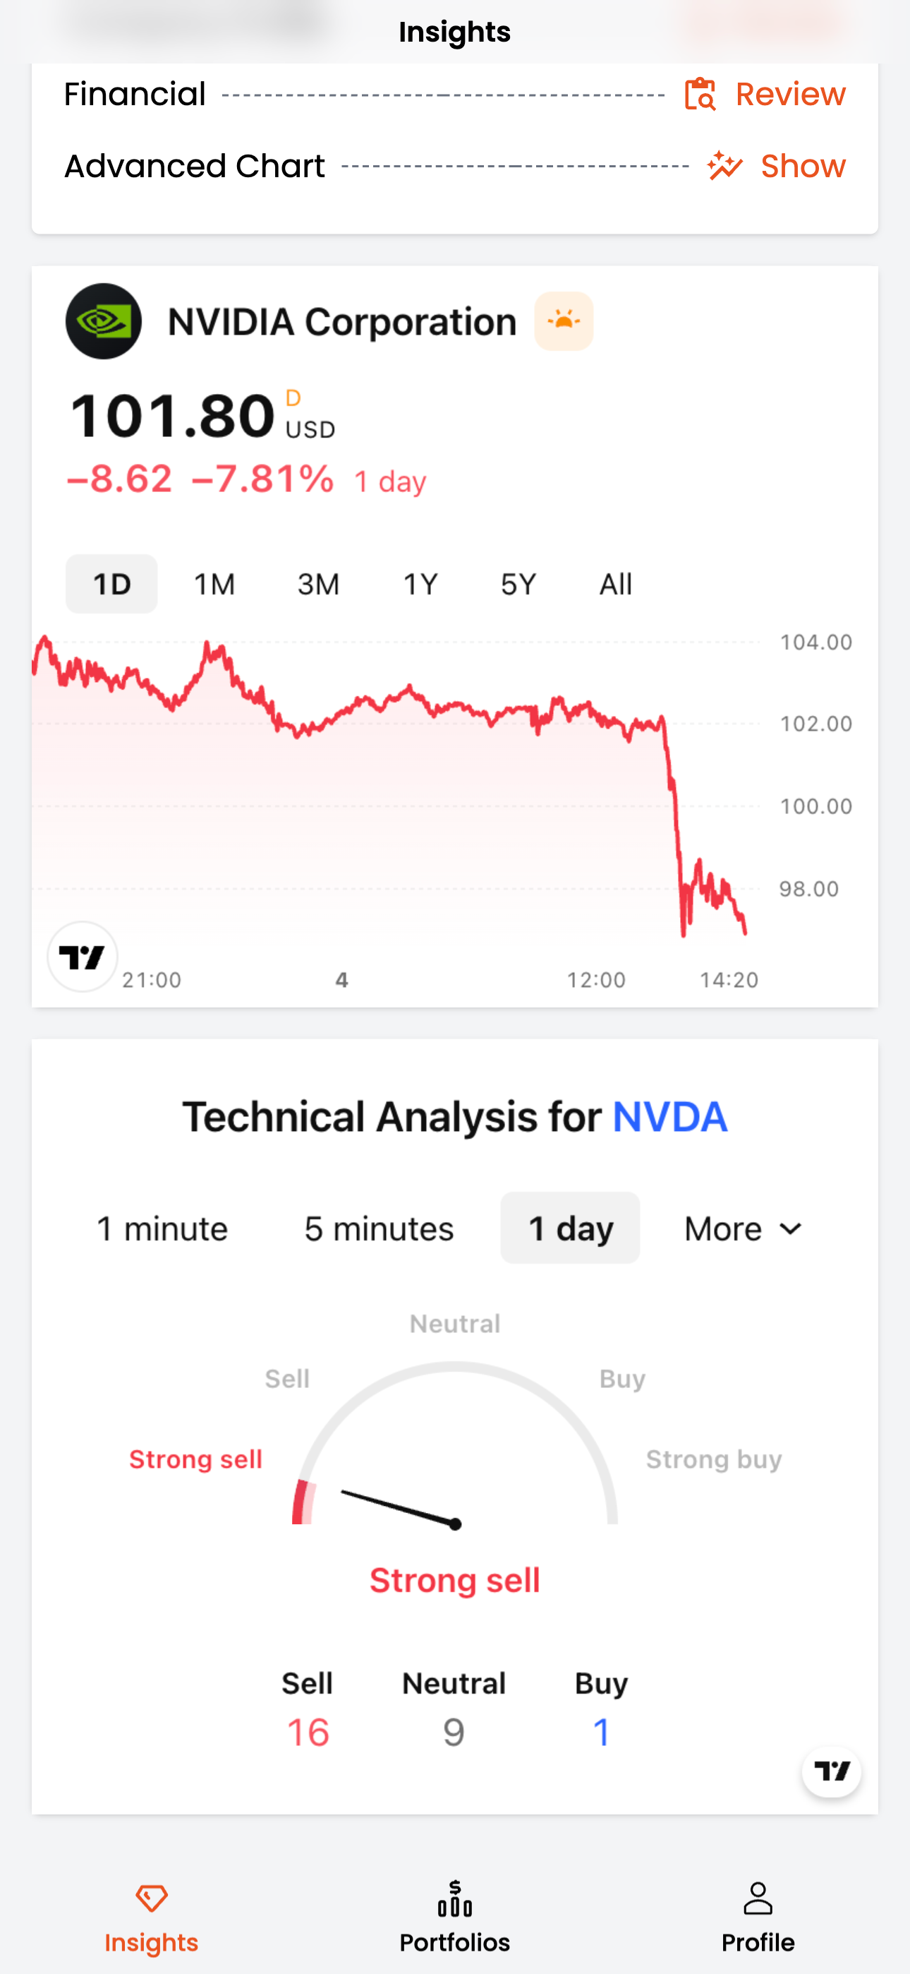Tap the NVIDIA logo icon
Viewport: 910px width, 1974px height.
pos(104,321)
